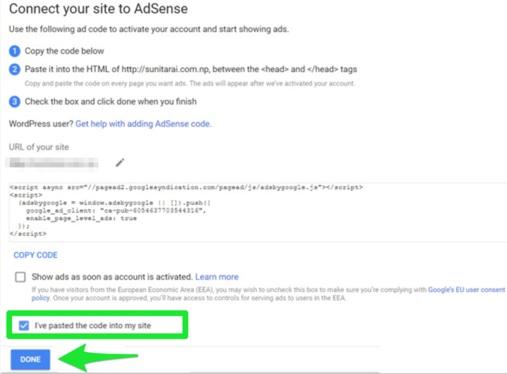This screenshot has height=374, width=507.
Task: Click the 'google_ad_client' line in the code
Action: [116, 211]
